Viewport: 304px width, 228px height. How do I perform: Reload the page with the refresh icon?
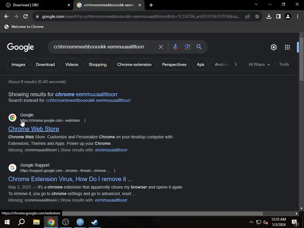[26, 17]
